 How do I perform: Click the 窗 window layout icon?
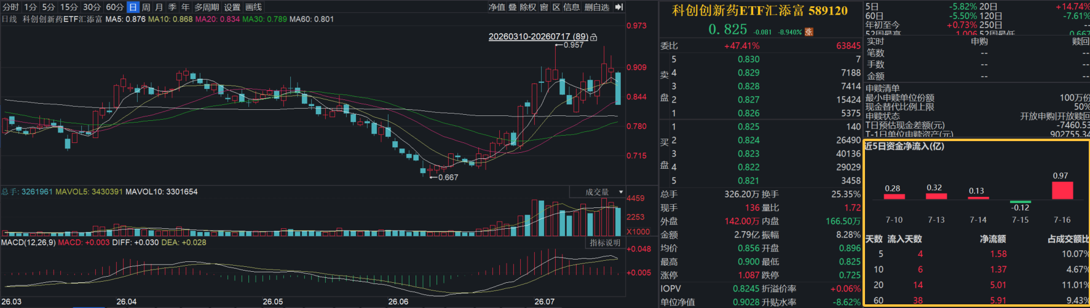click(544, 7)
